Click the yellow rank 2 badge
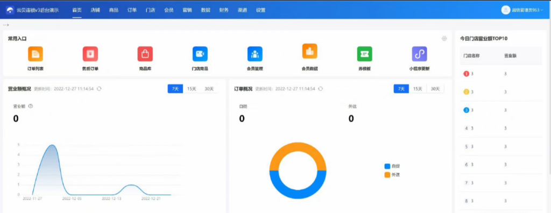Image resolution: width=551 pixels, height=213 pixels. [x=467, y=92]
